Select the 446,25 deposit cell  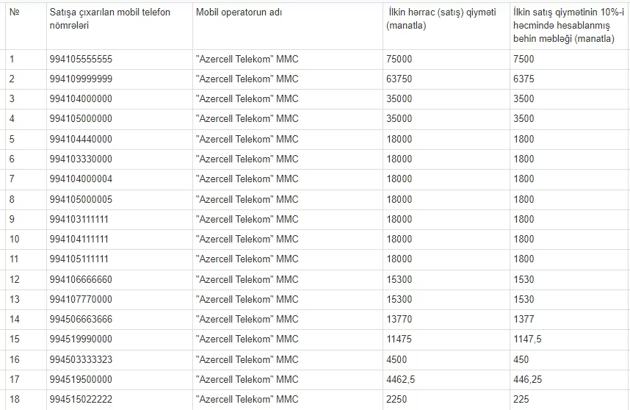[x=529, y=380]
